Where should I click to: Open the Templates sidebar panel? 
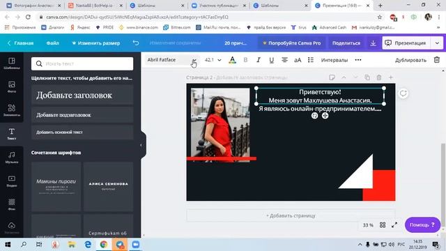12,63
